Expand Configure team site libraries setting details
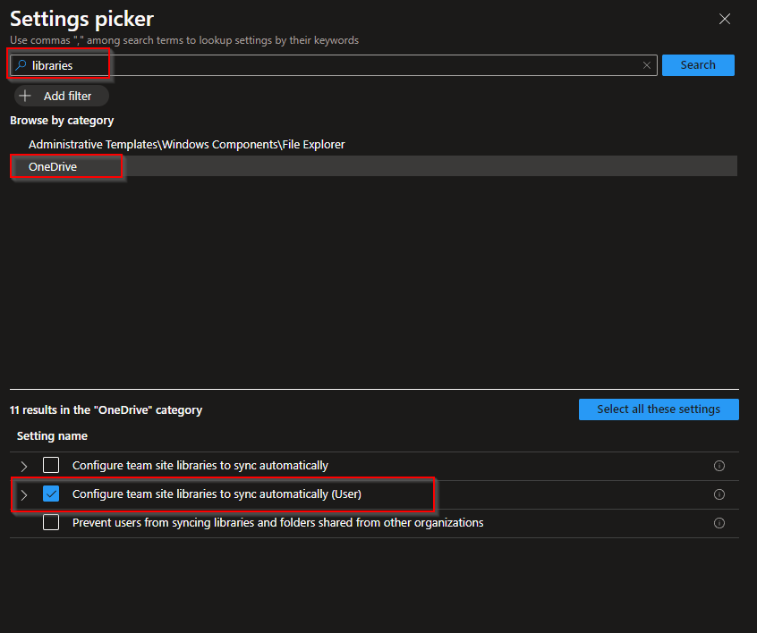The height and width of the screenshot is (633, 757). (x=23, y=465)
